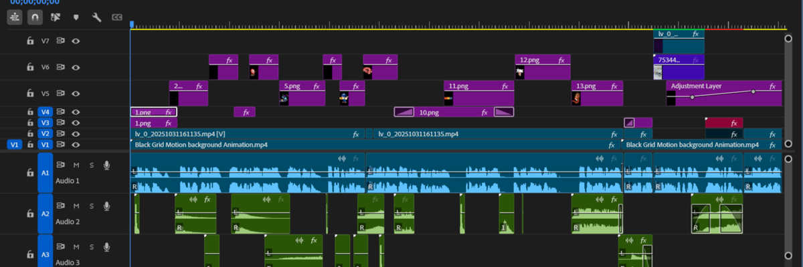Toggle sync lock for track V6

pyautogui.click(x=60, y=67)
